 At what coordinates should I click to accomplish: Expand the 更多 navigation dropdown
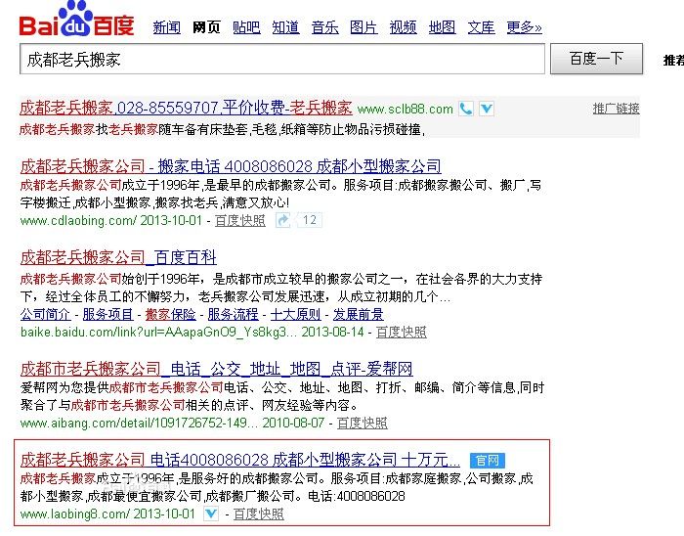pos(524,27)
